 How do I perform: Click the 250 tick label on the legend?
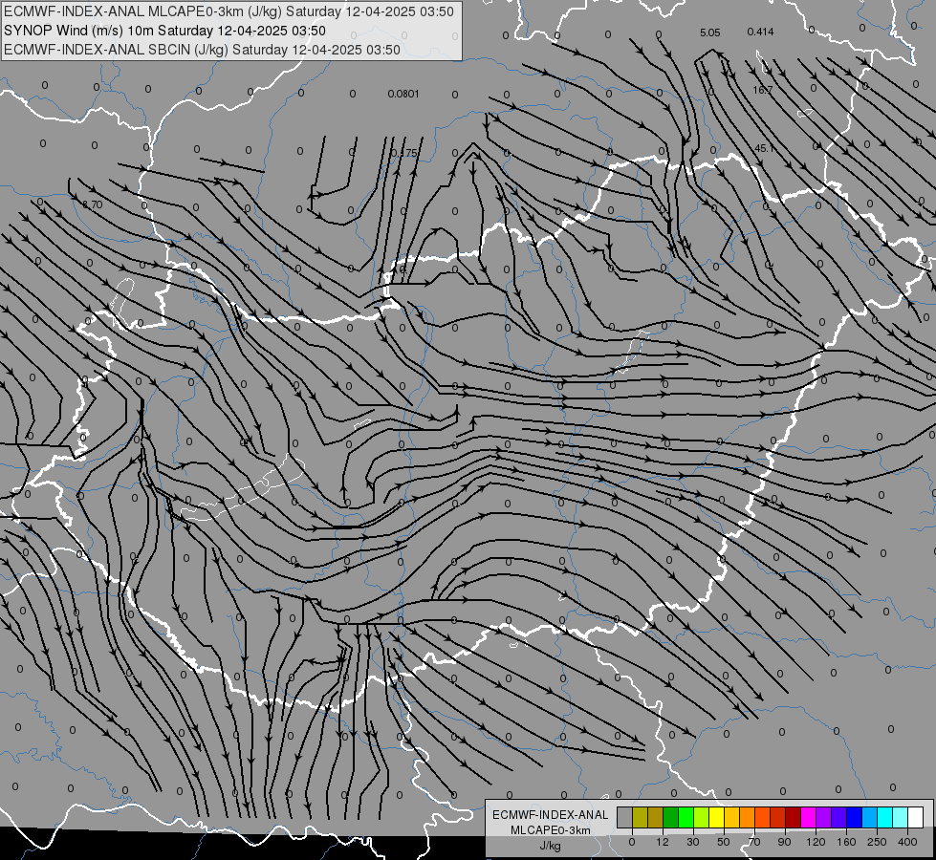pyautogui.click(x=877, y=842)
